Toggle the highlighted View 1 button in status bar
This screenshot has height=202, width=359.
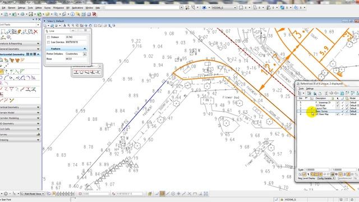54,194
